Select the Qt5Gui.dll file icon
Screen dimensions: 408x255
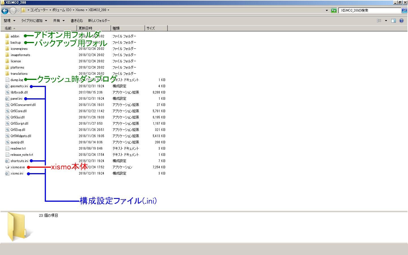click(7, 117)
